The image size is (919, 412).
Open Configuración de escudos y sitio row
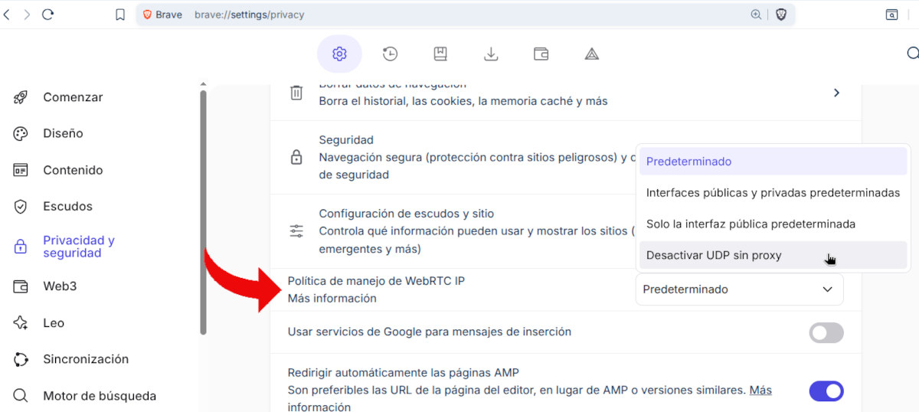[x=566, y=231]
